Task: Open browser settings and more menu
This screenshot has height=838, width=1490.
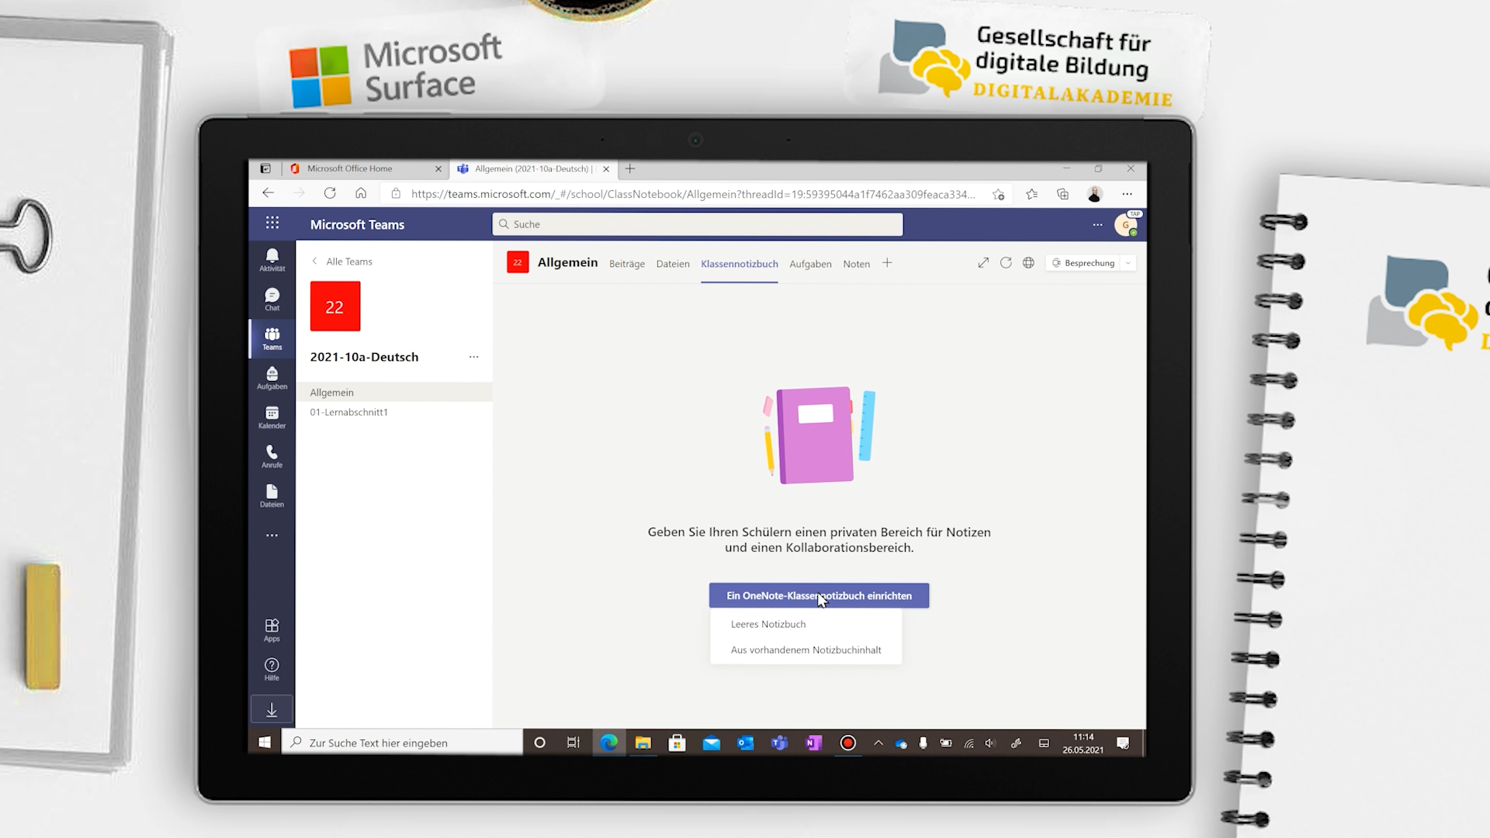Action: [x=1127, y=194]
